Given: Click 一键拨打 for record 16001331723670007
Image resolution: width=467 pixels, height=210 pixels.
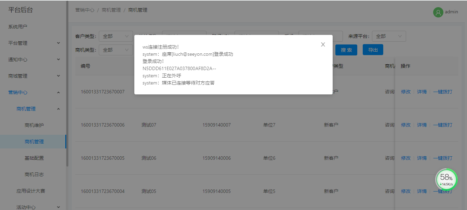Looking at the screenshot, I should point(443,92).
